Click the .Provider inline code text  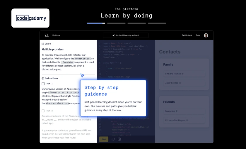(x=67, y=62)
